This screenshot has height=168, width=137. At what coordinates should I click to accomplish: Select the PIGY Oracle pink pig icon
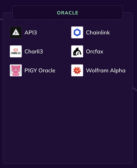point(16,70)
